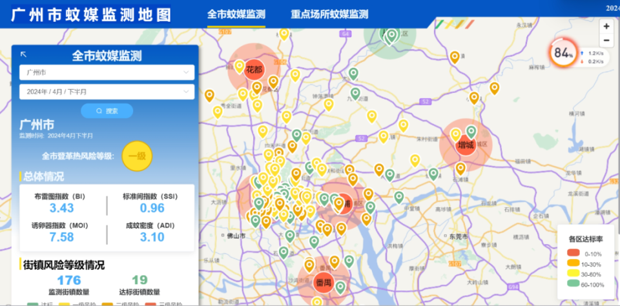The width and height of the screenshot is (620, 306).
Task: Click green marker inside 番禺 circle
Action: (x=340, y=287)
